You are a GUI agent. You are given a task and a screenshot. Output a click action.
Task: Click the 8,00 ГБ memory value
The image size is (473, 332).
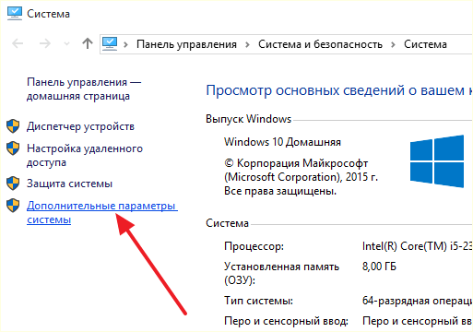point(379,267)
